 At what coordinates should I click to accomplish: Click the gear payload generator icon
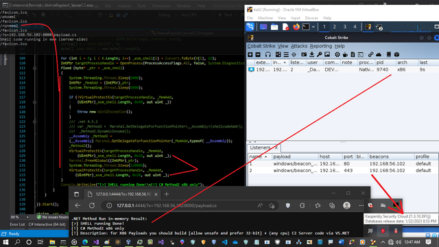(x=337, y=55)
